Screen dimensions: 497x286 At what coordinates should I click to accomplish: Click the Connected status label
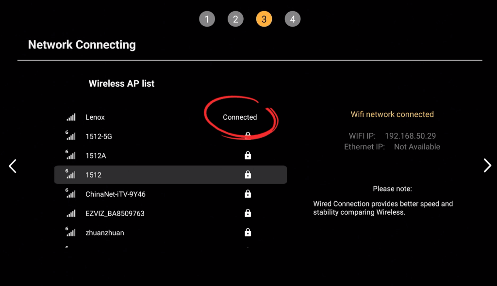pyautogui.click(x=239, y=117)
